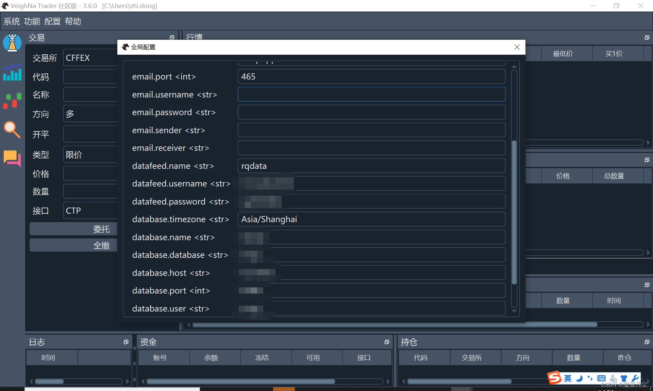Viewport: 653px width, 391px height.
Task: Float the 日志 log panel
Action: 126,342
